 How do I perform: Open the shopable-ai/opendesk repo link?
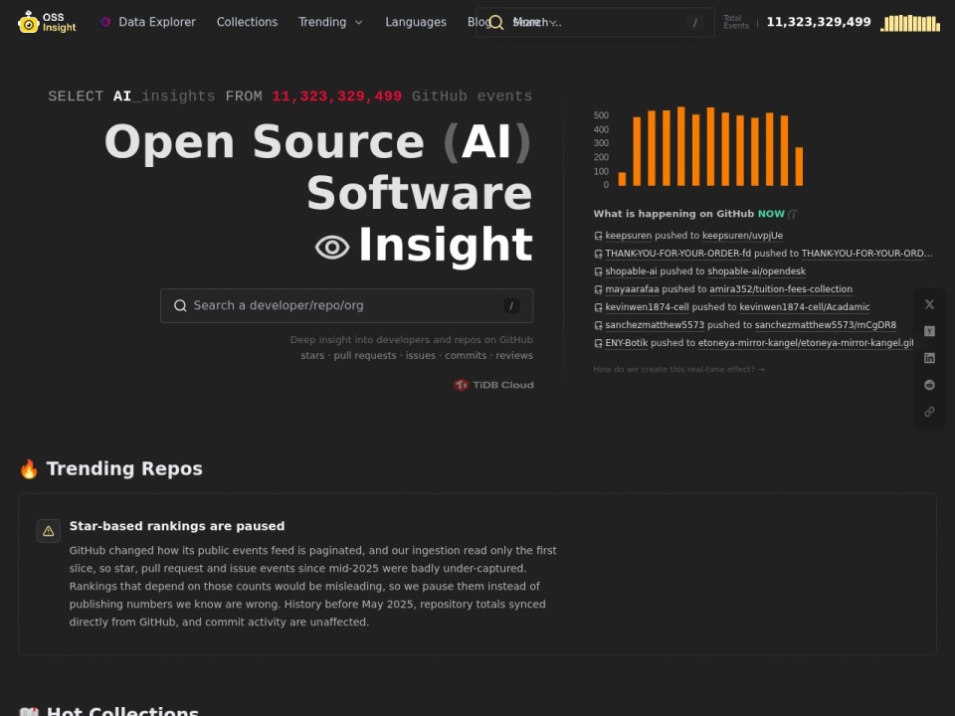point(756,271)
